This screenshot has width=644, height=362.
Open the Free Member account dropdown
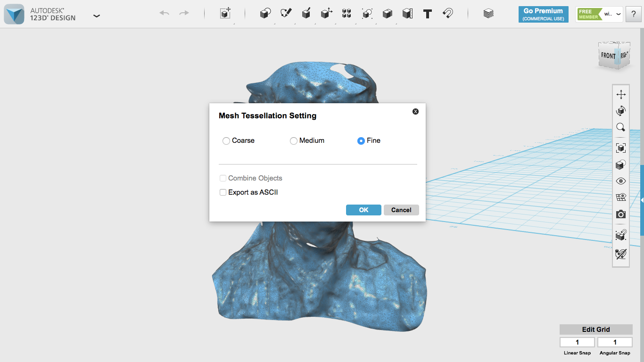[599, 14]
